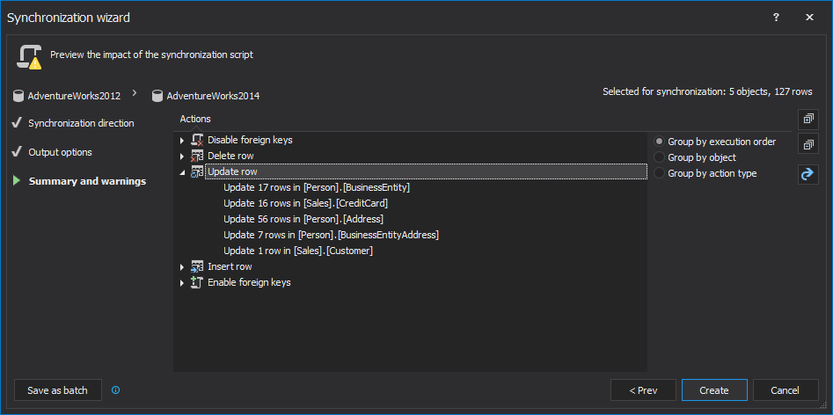Click the info icon beside Save as batch
The height and width of the screenshot is (415, 833).
(115, 390)
